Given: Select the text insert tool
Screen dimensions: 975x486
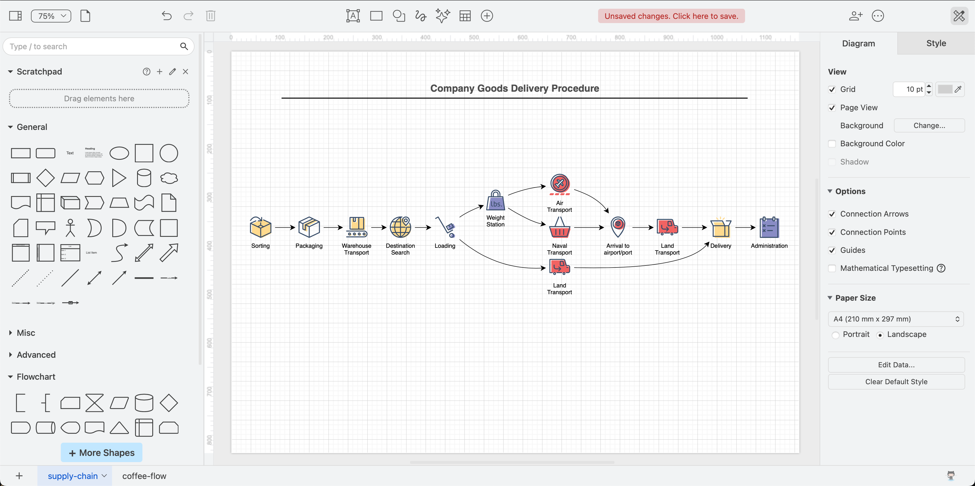Looking at the screenshot, I should coord(353,16).
